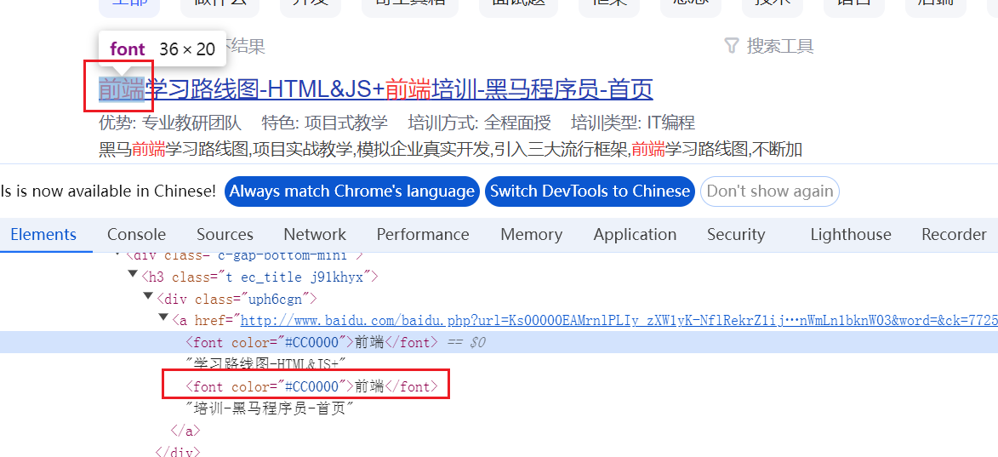Switch to the Elements tab
Viewport: 998px width, 457px height.
[43, 235]
